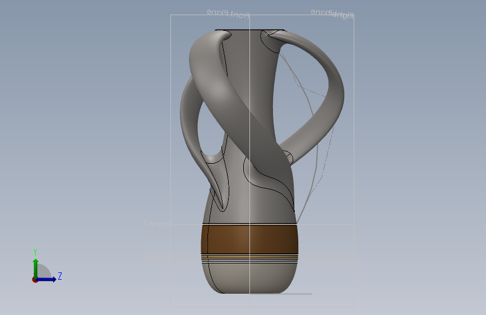Select the mirrored Right Plane label
Viewport: 486px width, 315px height.
pyautogui.click(x=332, y=13)
